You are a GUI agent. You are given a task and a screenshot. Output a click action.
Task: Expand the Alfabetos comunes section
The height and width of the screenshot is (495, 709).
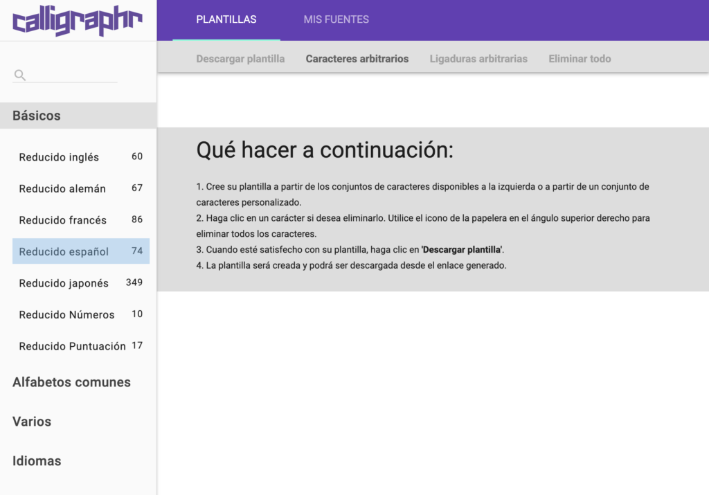coord(71,382)
